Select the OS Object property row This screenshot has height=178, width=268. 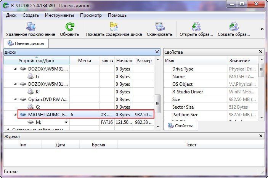tap(211, 84)
